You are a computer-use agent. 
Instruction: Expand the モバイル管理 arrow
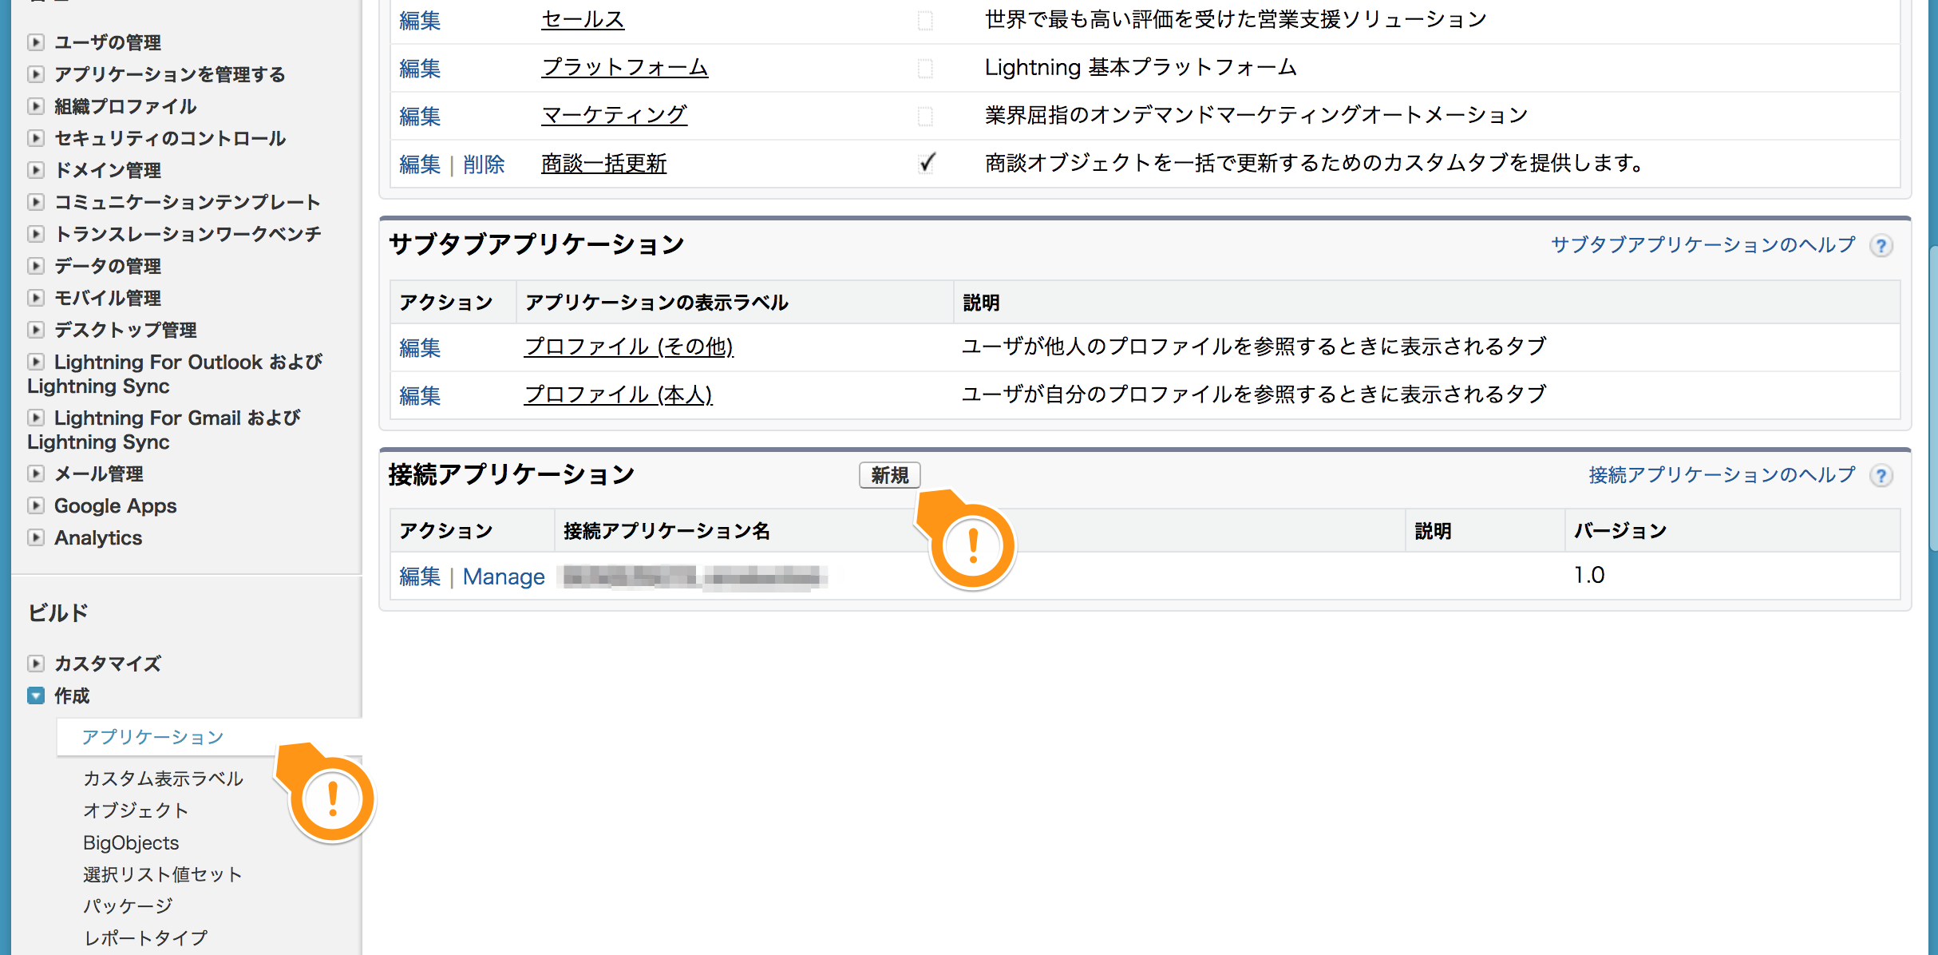[36, 298]
